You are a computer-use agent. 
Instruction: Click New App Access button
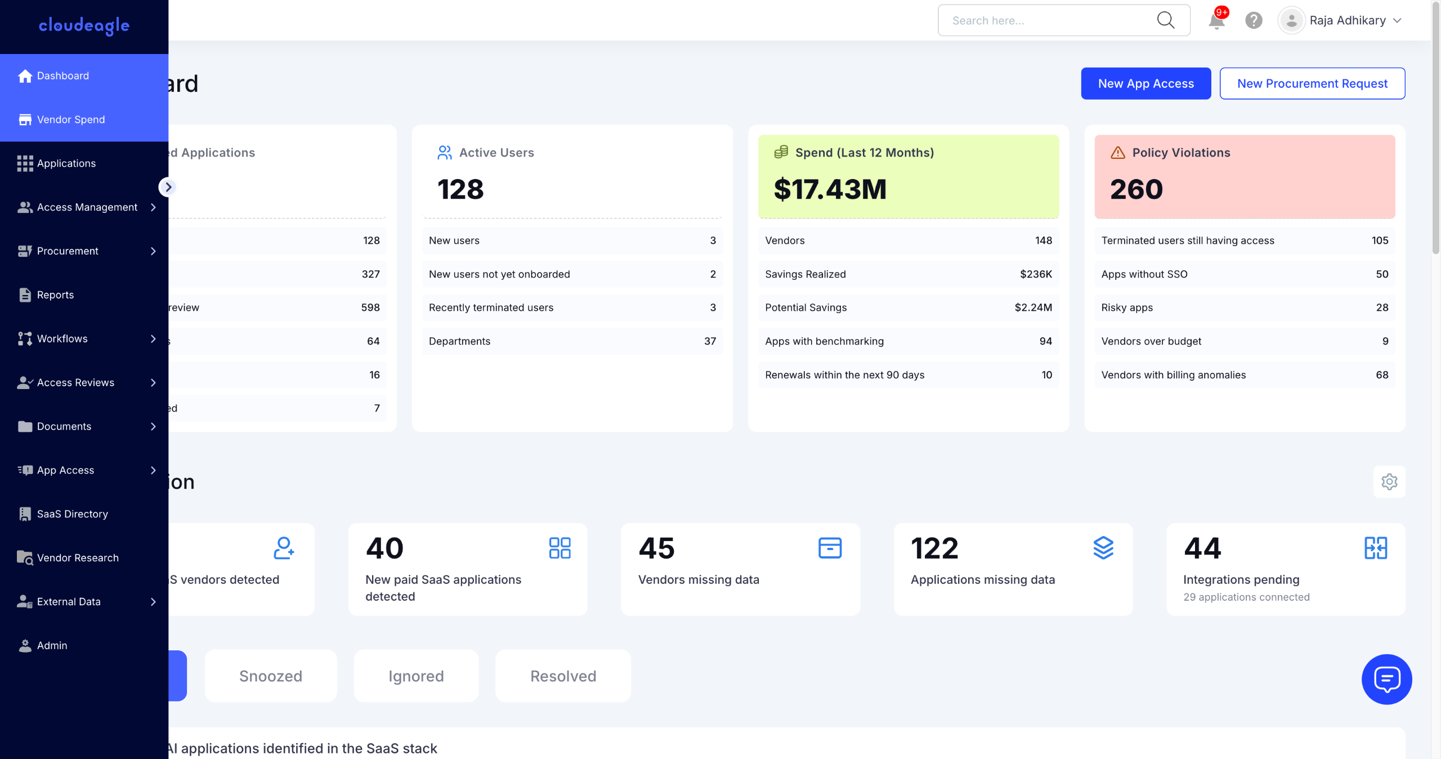pos(1145,83)
